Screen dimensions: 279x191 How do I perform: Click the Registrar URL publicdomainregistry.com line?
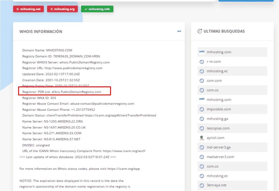click(x=62, y=68)
